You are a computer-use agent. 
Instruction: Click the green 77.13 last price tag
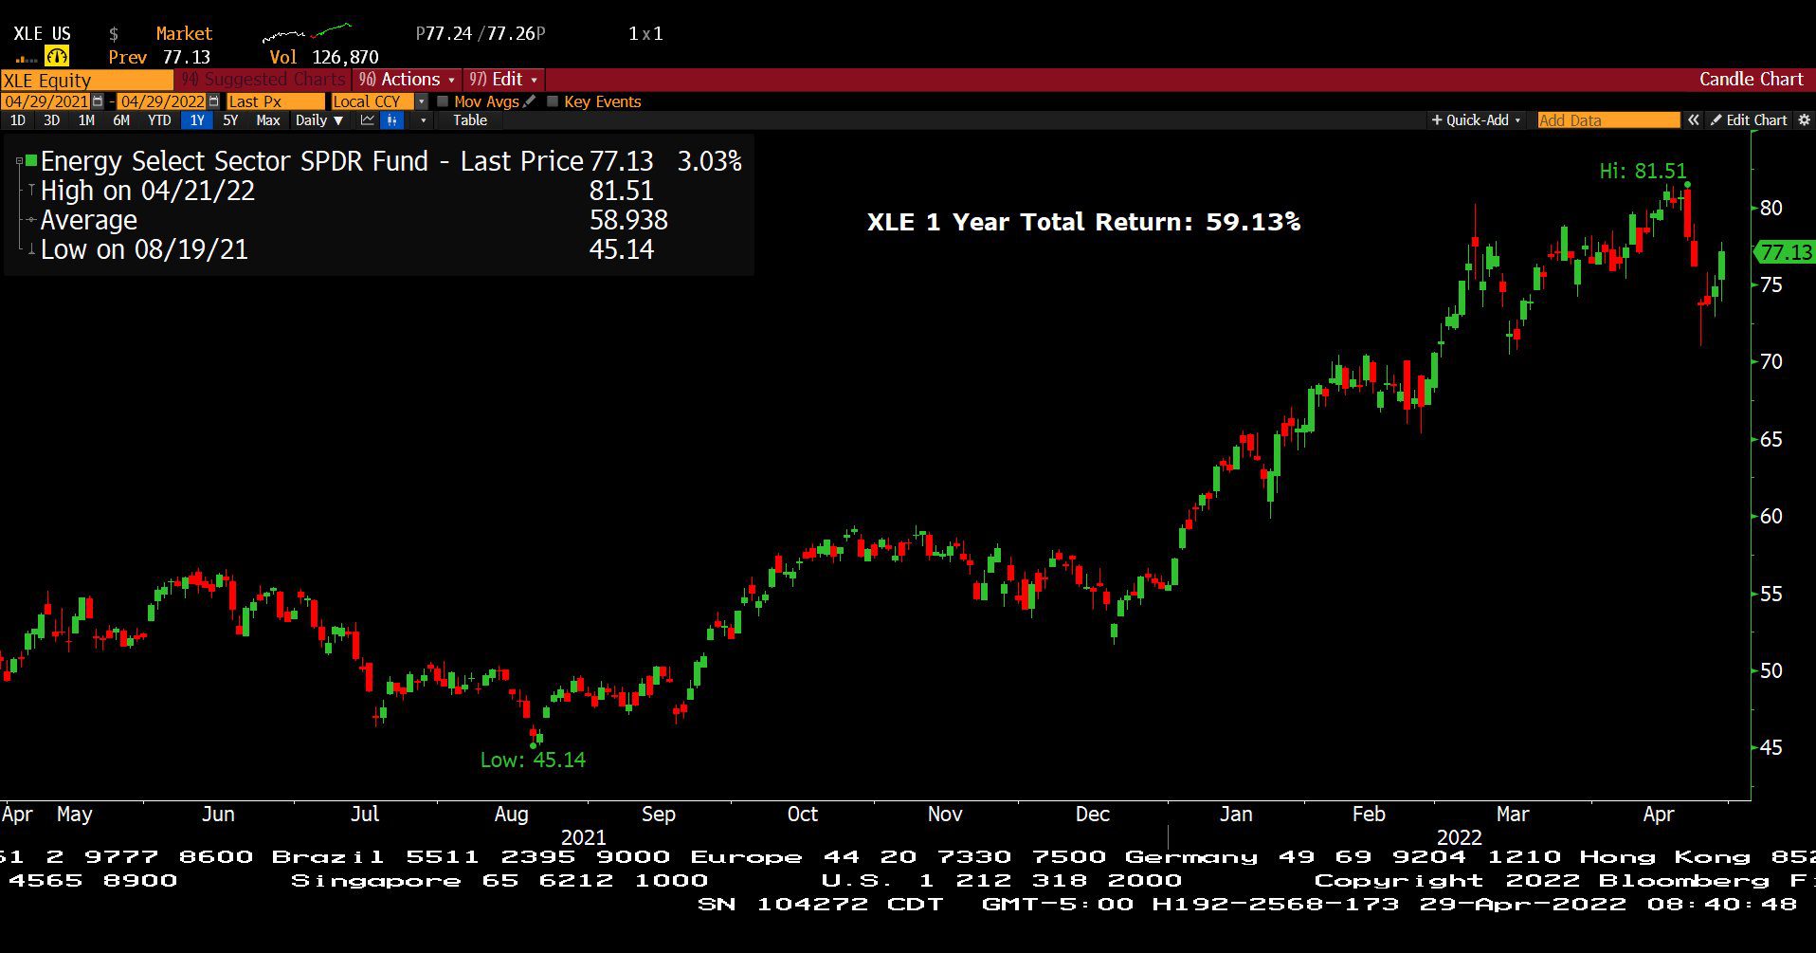tap(1784, 252)
